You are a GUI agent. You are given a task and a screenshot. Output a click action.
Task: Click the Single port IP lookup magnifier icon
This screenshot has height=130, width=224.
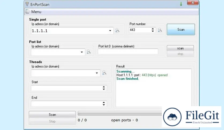[117, 30]
